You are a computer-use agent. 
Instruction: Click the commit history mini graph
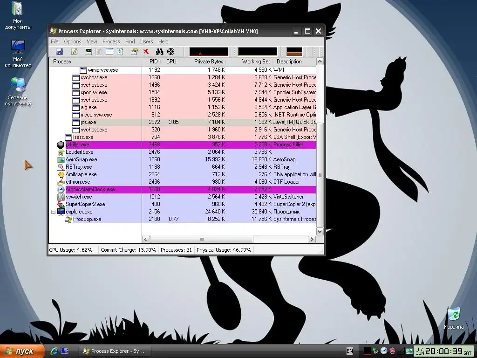(257, 52)
